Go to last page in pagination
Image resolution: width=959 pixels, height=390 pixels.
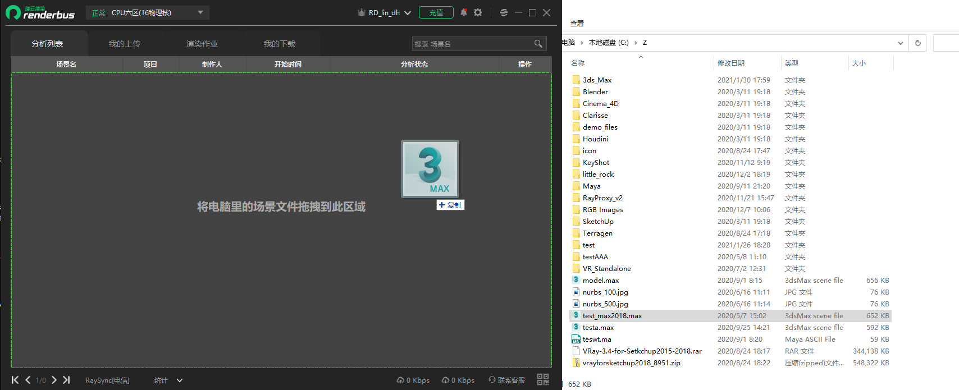[66, 380]
